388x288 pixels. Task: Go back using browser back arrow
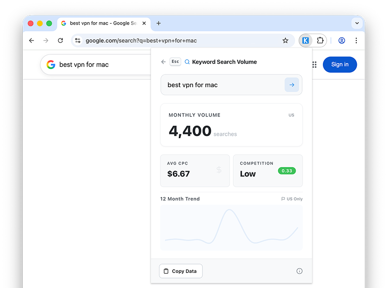click(32, 41)
